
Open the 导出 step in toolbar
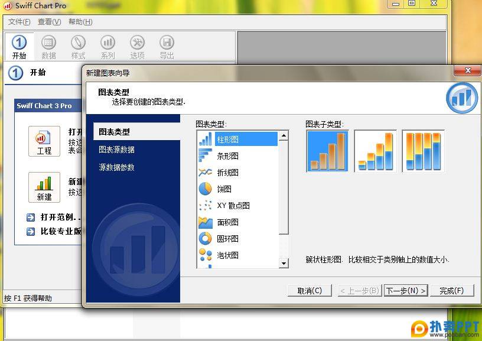[167, 43]
